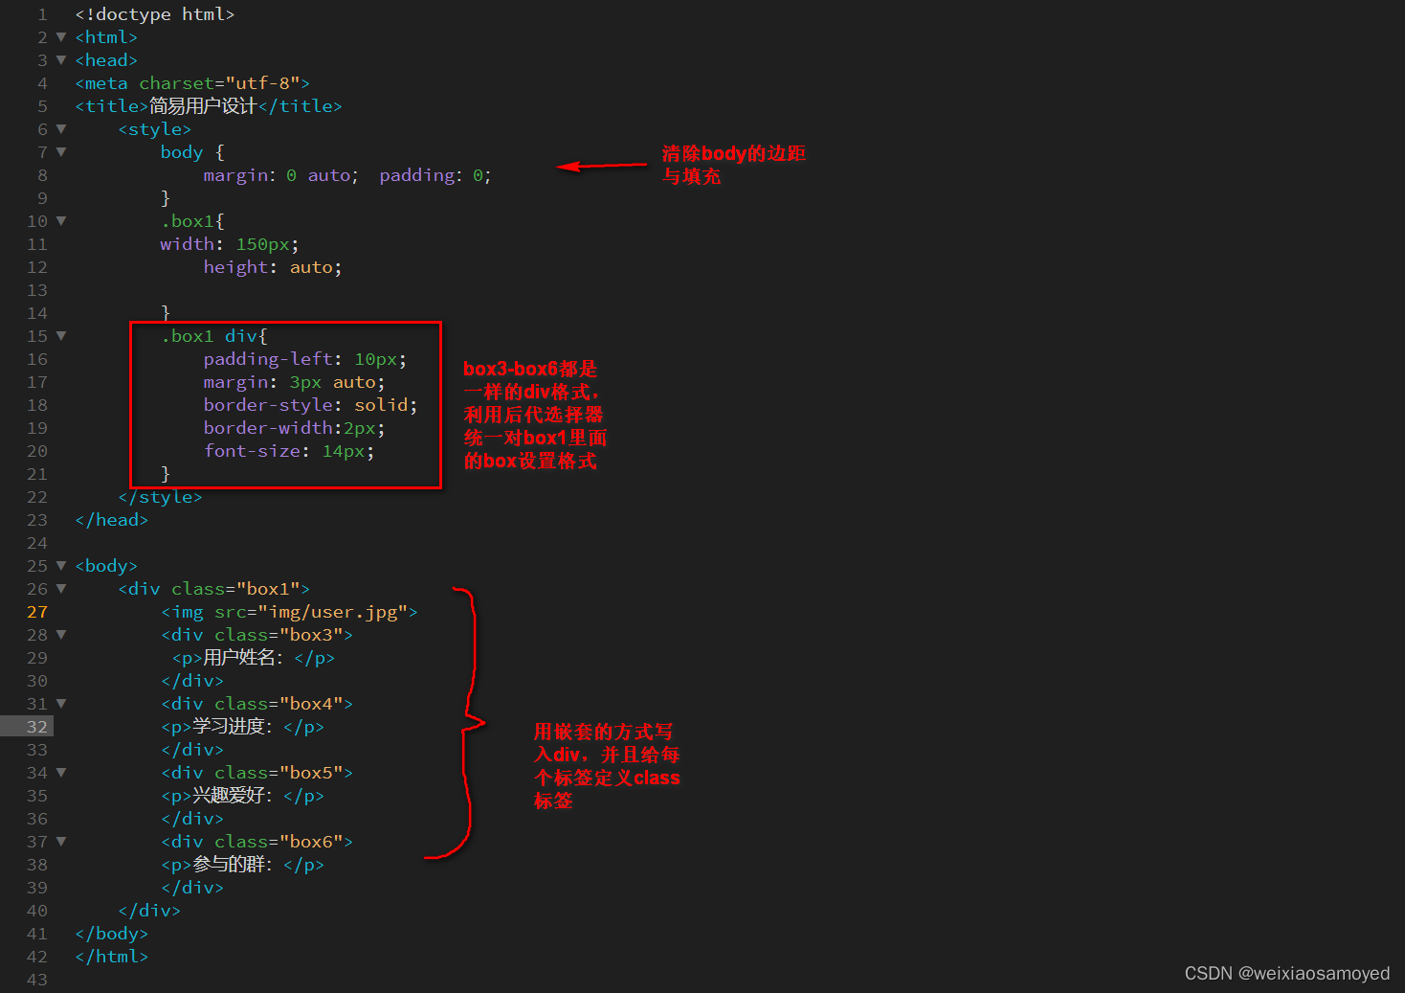
Task: Click the title text 简易用户设计
Action: 203,106
